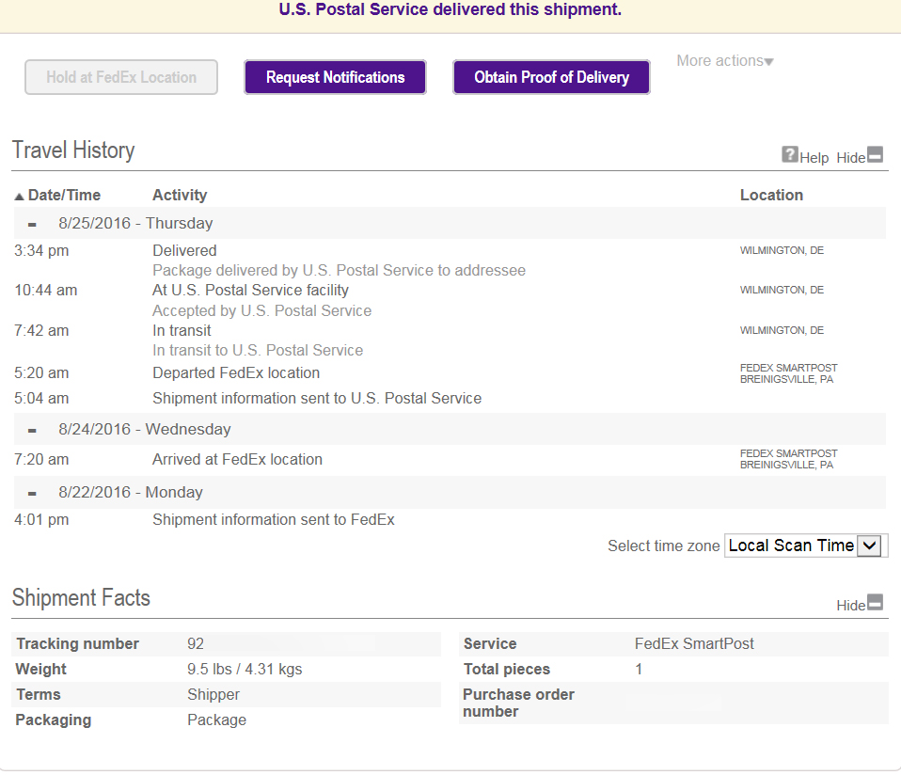Click the Activity column header
This screenshot has height=775, width=901.
pyautogui.click(x=180, y=196)
